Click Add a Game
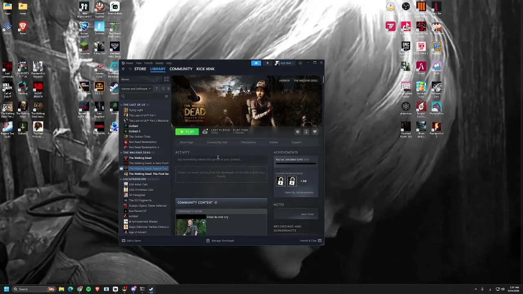Viewport: 523px width, 294px height. [x=131, y=241]
